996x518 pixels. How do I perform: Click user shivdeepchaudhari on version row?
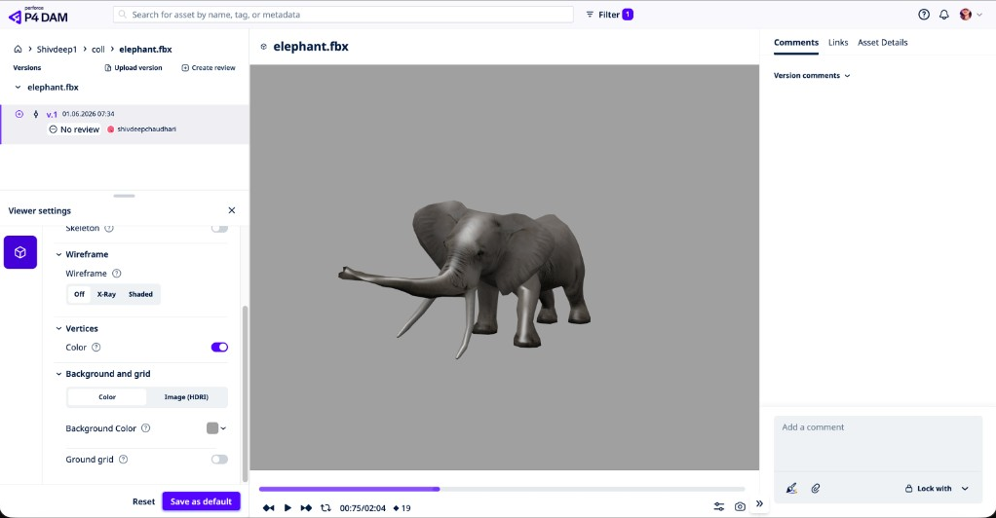tap(141, 129)
